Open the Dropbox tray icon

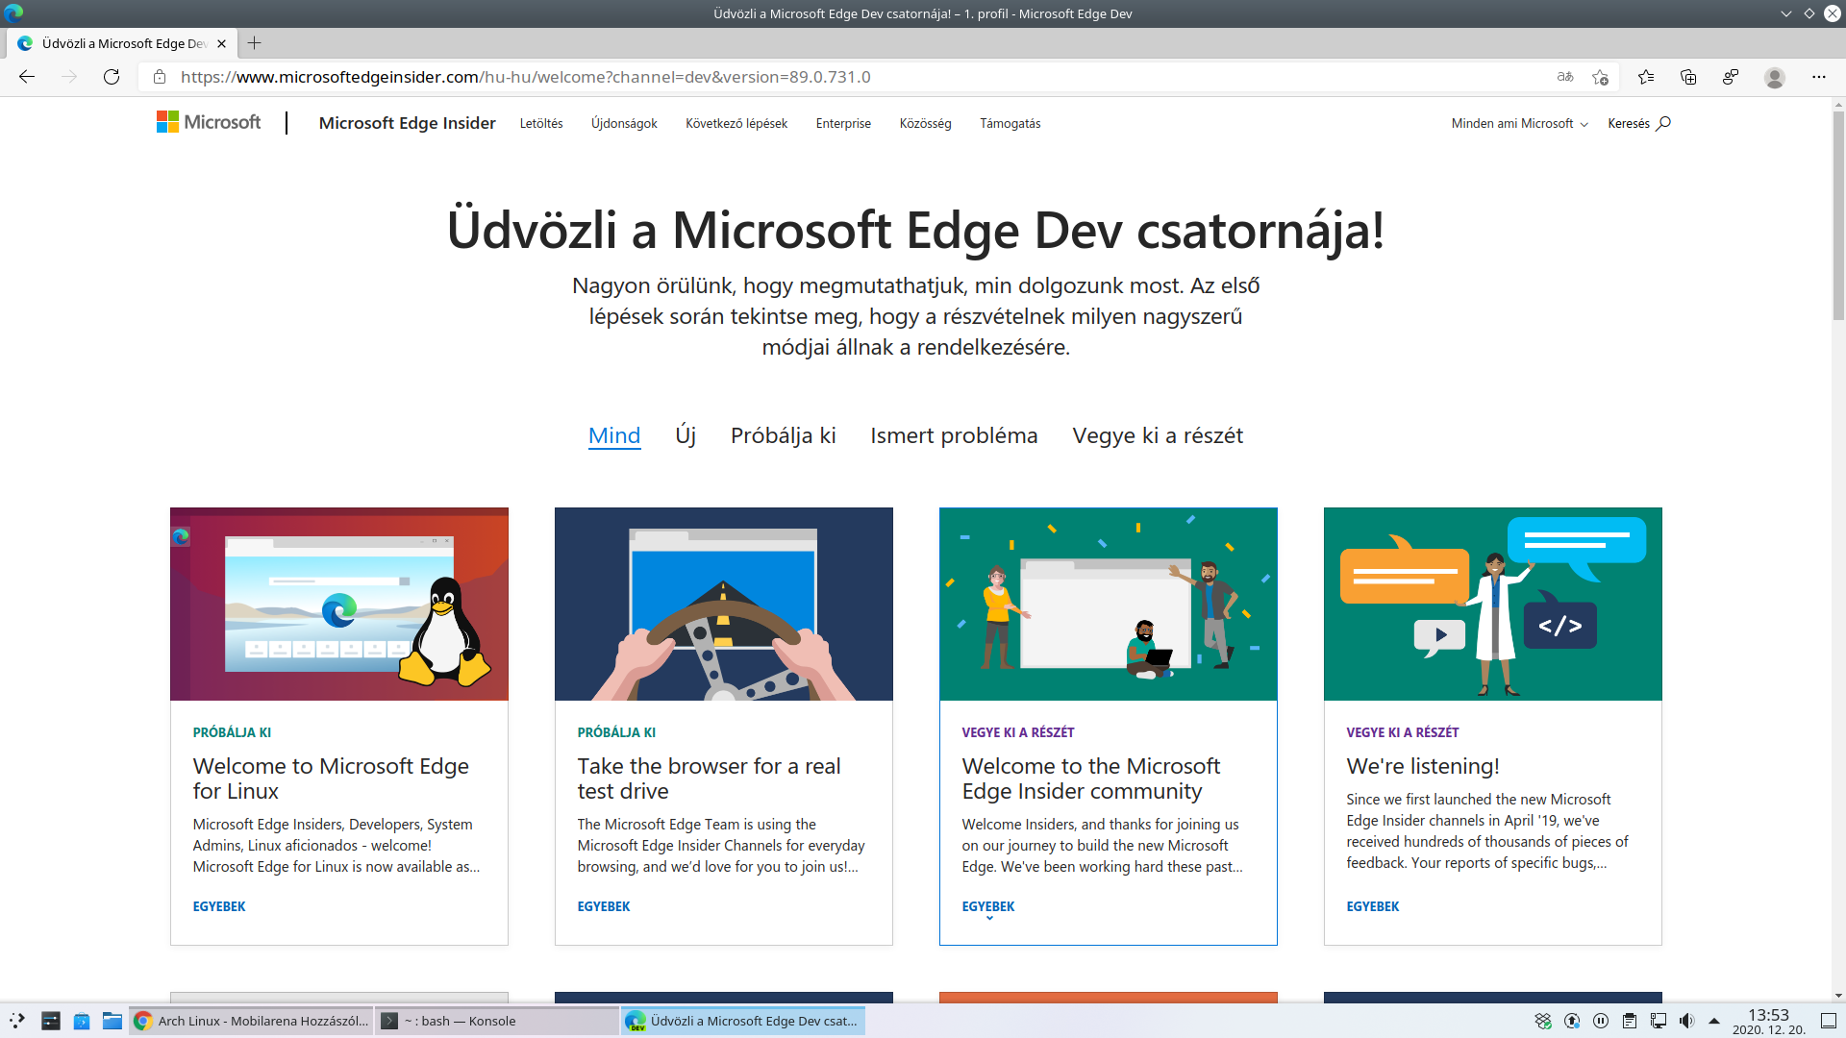[x=1543, y=1021]
